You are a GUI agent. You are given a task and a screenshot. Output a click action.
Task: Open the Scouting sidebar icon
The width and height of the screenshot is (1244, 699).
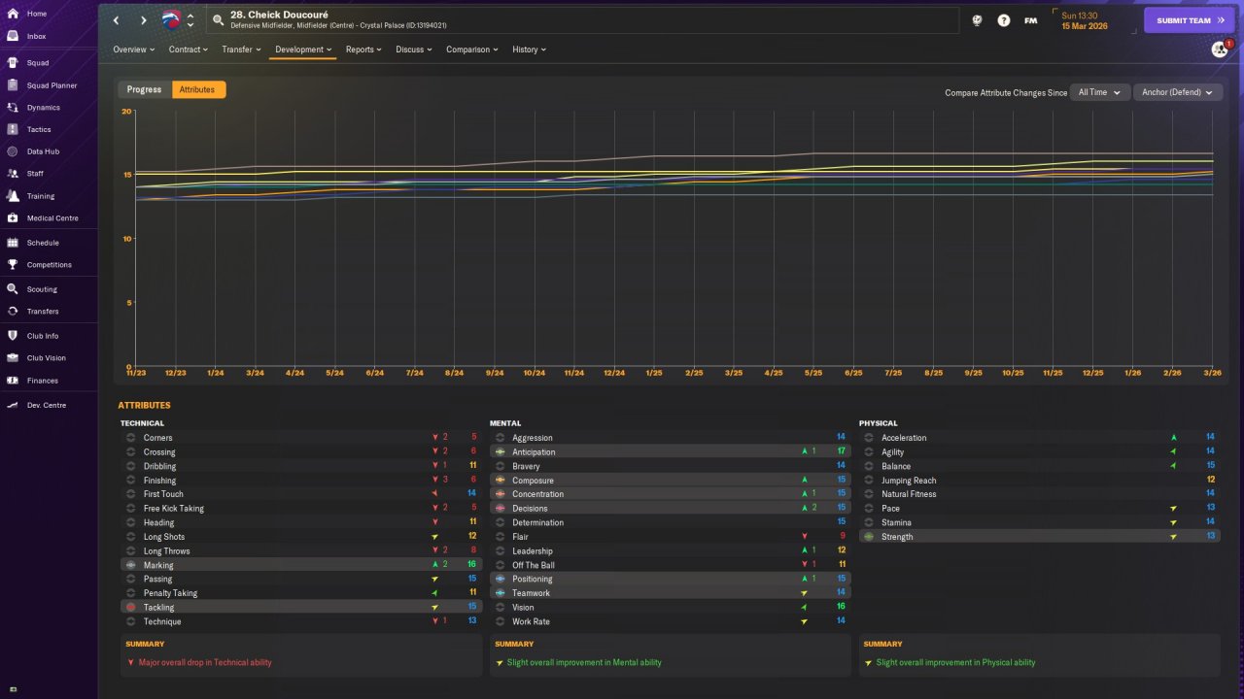click(x=13, y=289)
